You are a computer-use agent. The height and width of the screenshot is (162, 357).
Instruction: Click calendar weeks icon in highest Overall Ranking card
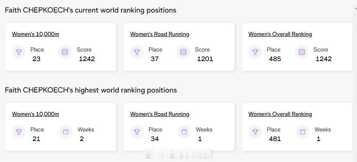[x=302, y=132]
